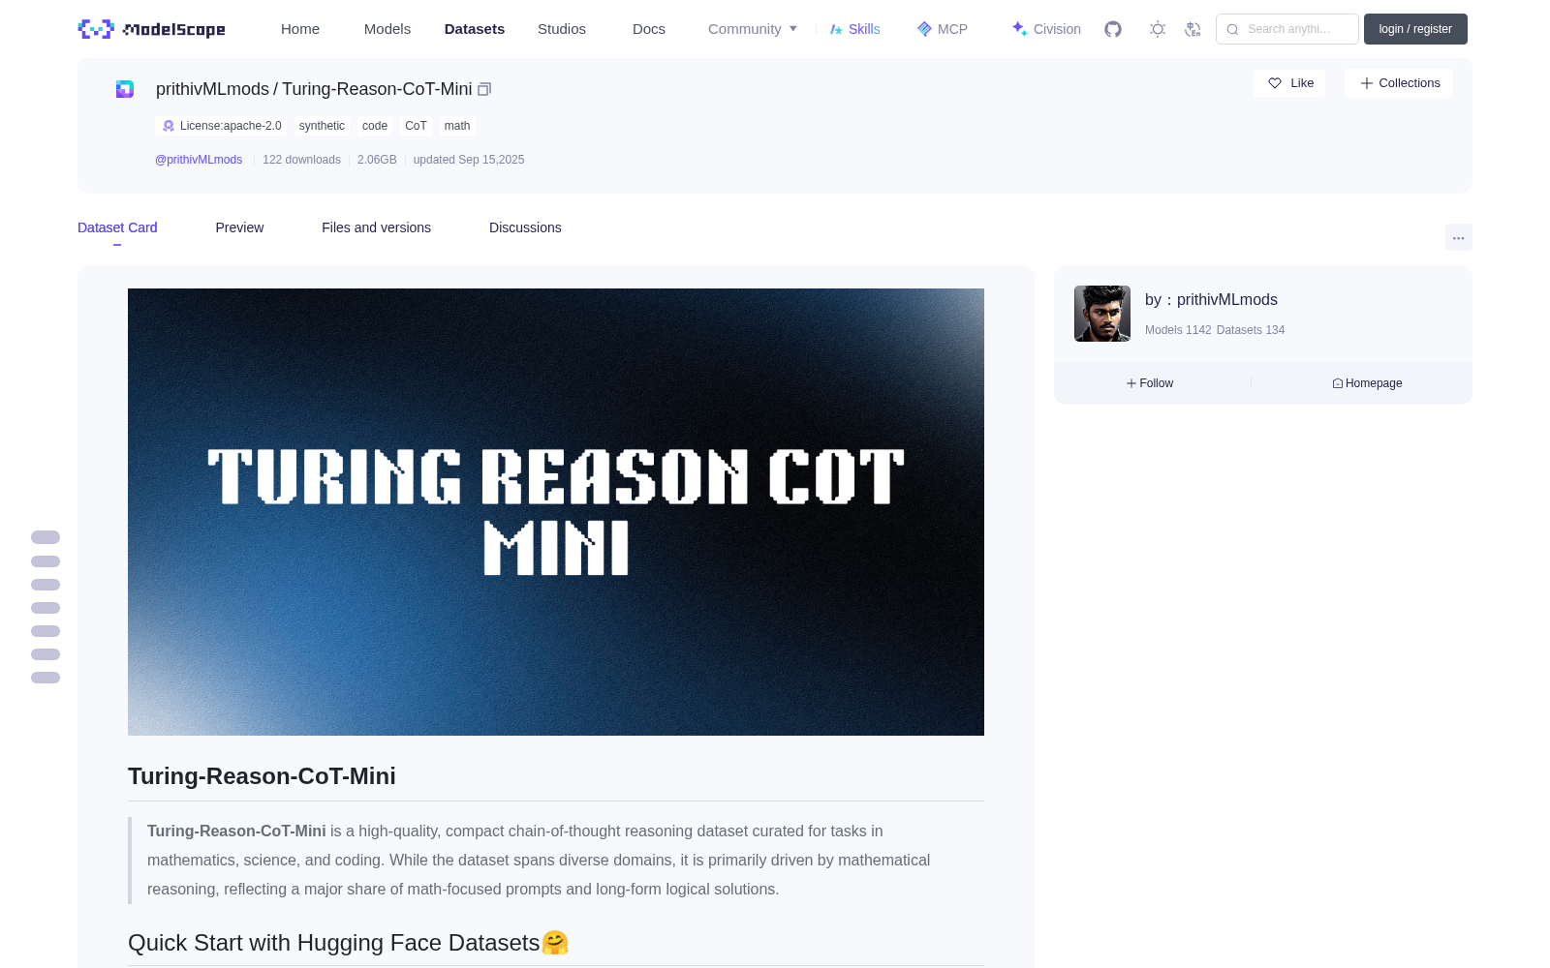Click the 'updated Sep 15,2025' text
This screenshot has width=1550, height=968.
pyautogui.click(x=469, y=160)
